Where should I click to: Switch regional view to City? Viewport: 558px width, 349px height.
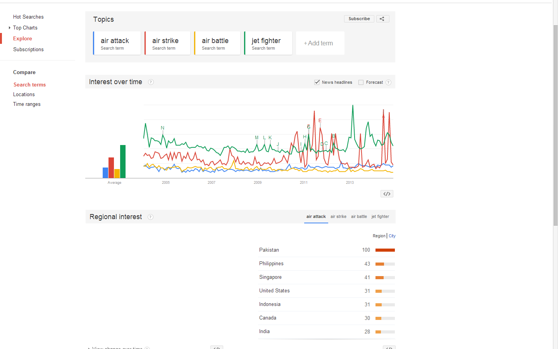tap(392, 236)
